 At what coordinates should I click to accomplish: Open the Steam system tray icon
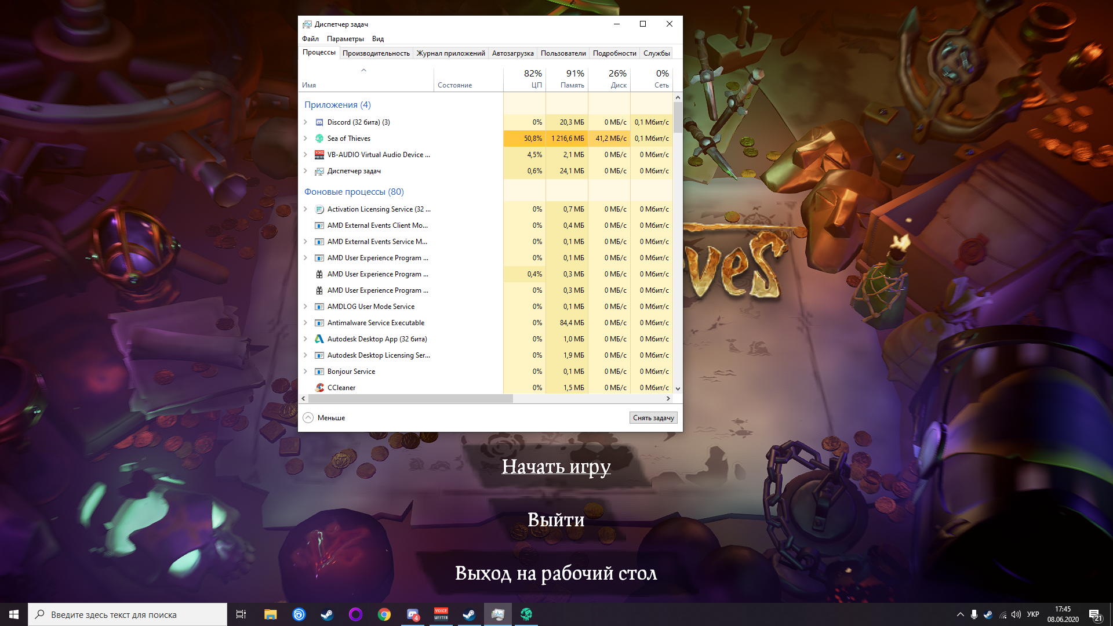(x=988, y=614)
